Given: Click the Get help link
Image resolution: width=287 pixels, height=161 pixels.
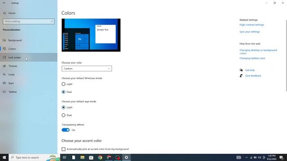Looking at the screenshot, I should click(250, 70).
